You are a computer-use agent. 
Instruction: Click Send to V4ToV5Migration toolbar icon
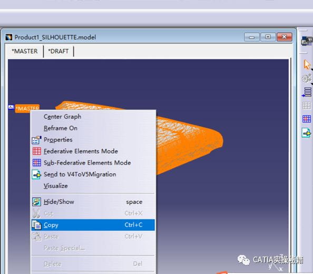(306, 133)
